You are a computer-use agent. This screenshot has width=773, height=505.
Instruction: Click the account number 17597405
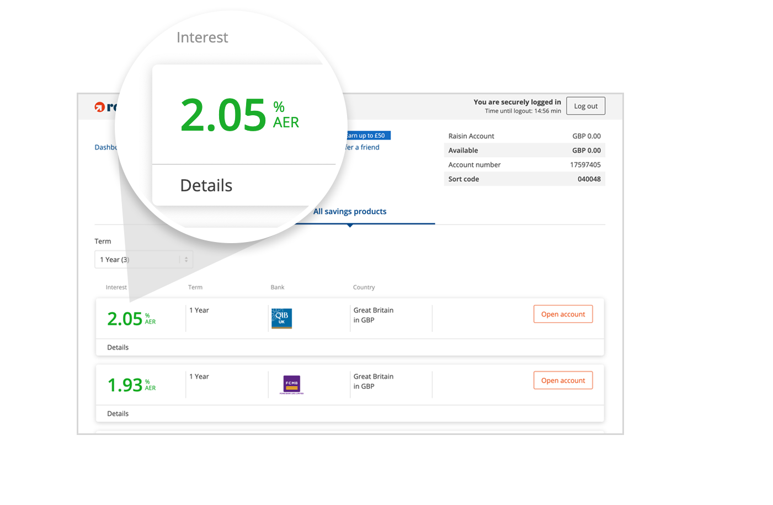585,165
